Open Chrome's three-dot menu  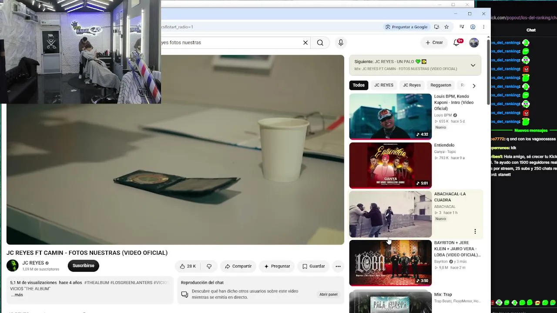483,27
